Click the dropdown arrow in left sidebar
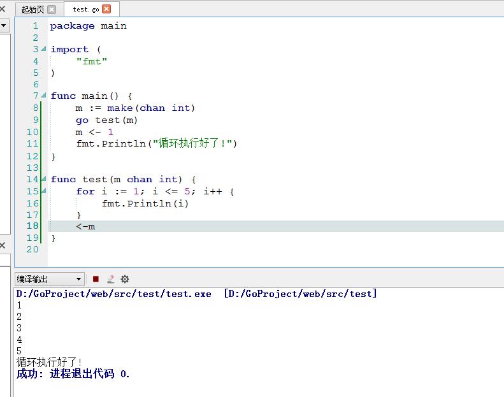Viewport: 504px width, 397px height. pyautogui.click(x=3, y=25)
